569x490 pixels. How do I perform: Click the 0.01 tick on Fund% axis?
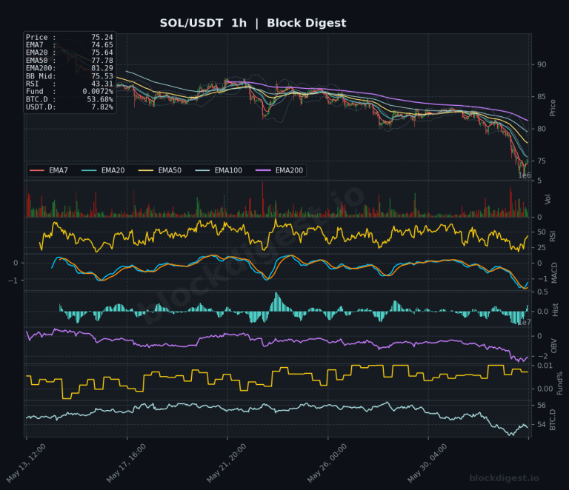545,366
